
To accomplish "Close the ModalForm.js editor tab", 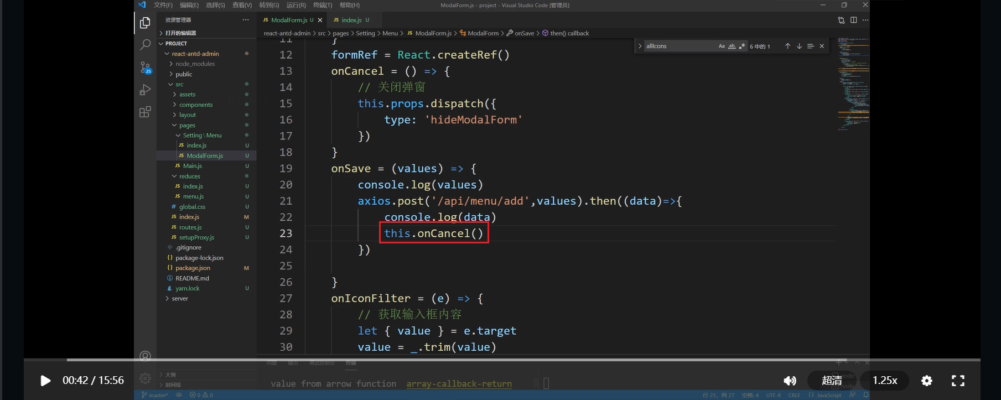I will tap(320, 20).
